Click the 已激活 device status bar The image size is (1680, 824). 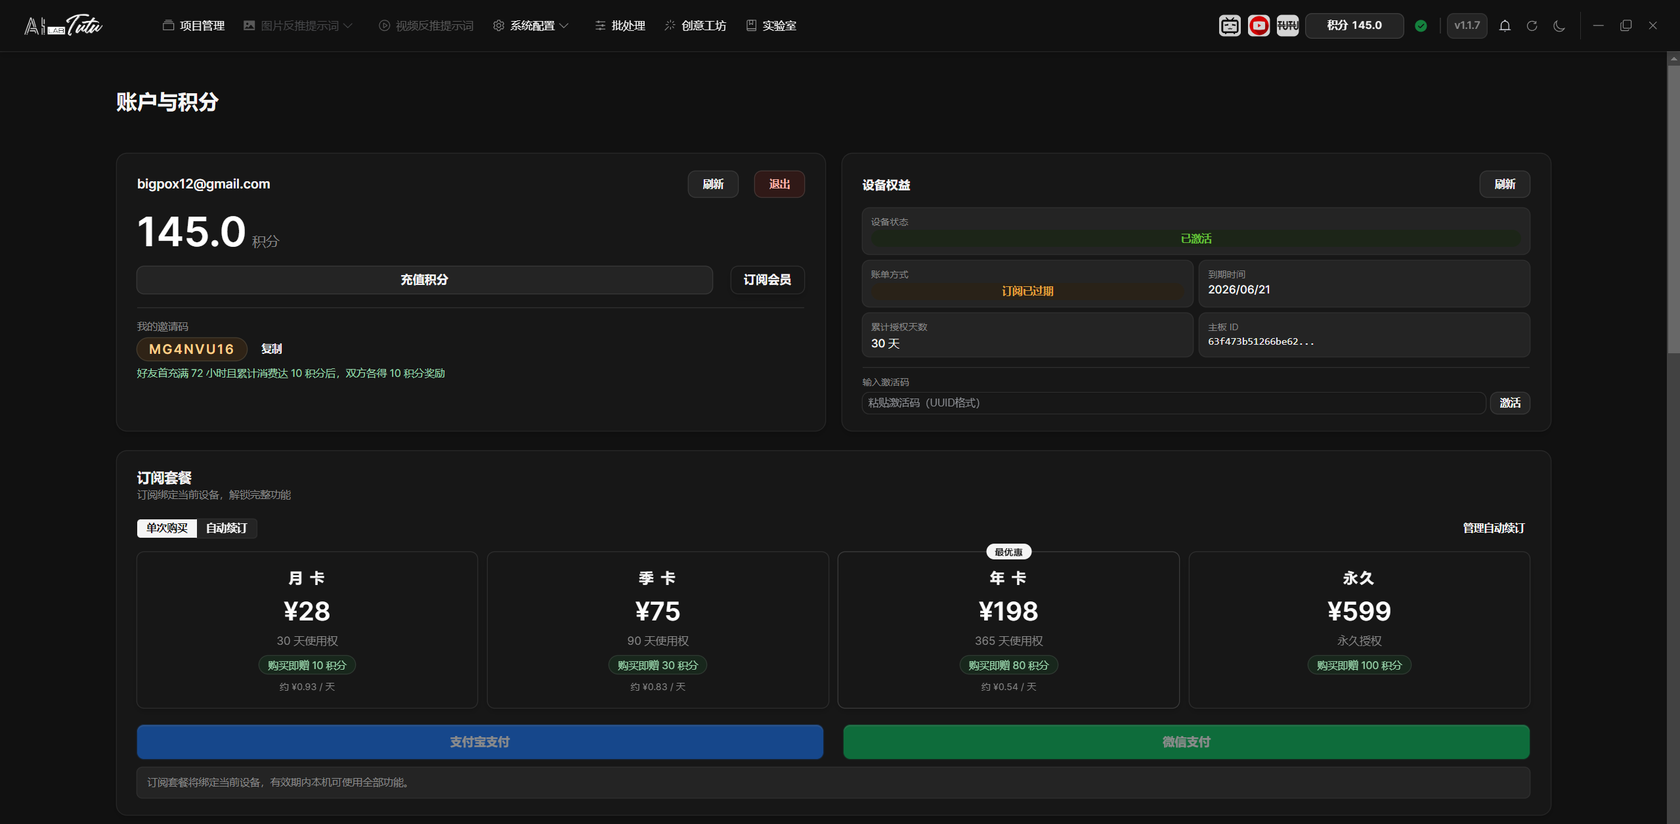(1196, 239)
